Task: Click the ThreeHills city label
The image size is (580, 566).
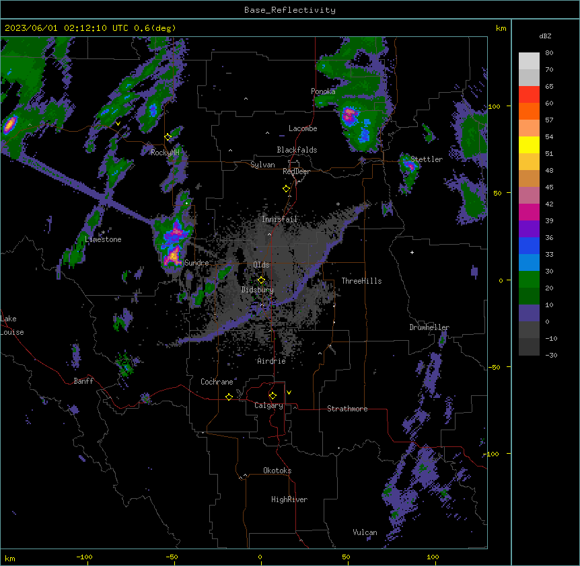Action: click(361, 281)
